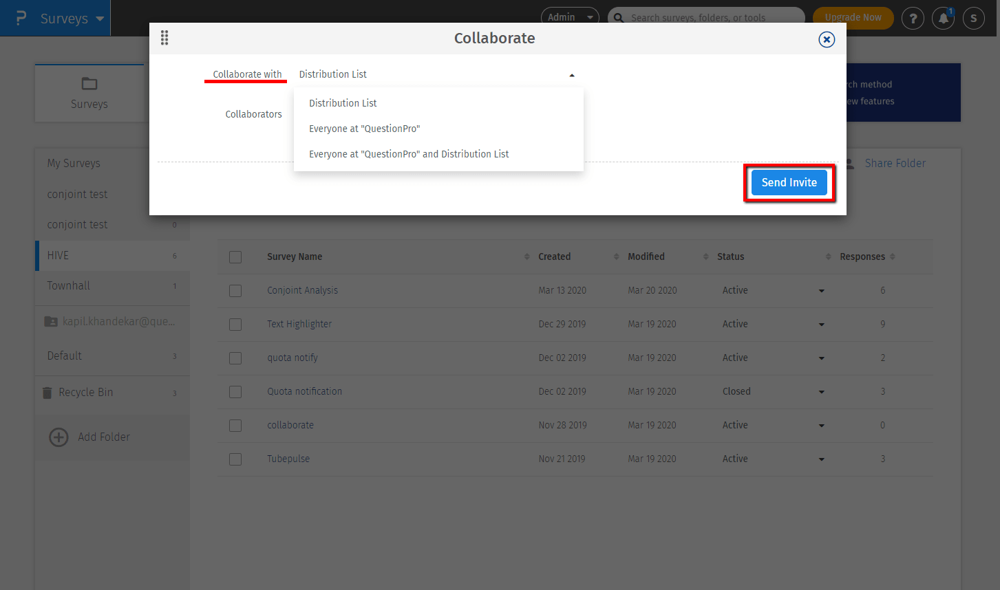Close the Collaborate dialog with X icon

[x=827, y=39]
